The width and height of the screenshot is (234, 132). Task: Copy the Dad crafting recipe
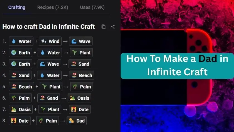coord(103,27)
